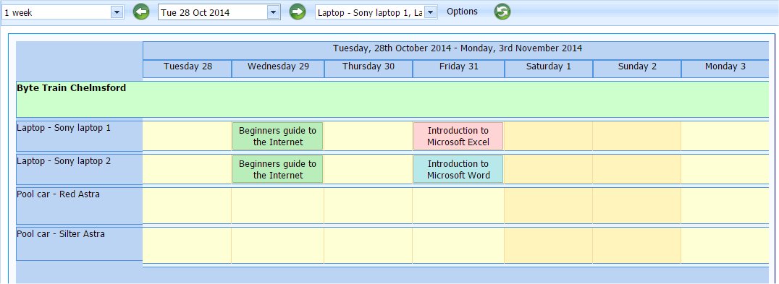The height and width of the screenshot is (284, 779).
Task: Open Beginners guide booking for Sony laptop 2
Action: point(278,170)
